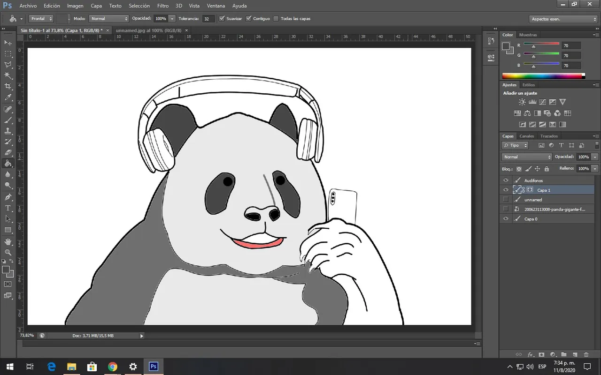Select the Dodge tool

point(8,185)
